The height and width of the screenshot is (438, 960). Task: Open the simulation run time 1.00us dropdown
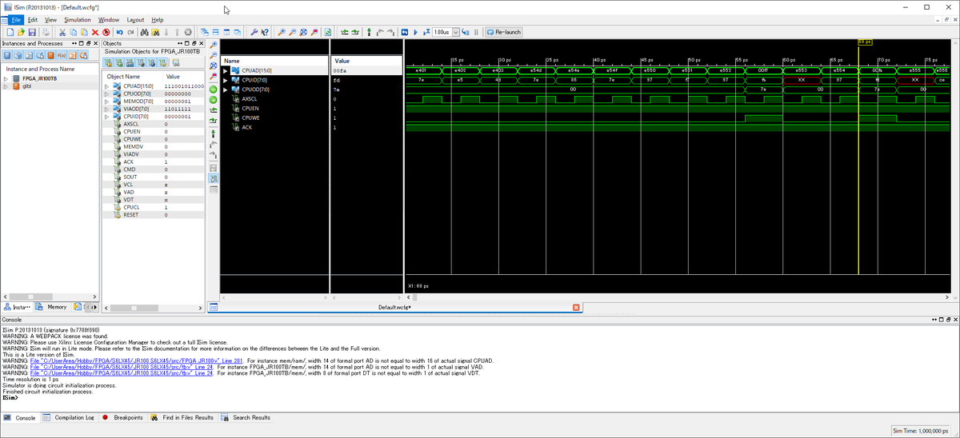(456, 32)
